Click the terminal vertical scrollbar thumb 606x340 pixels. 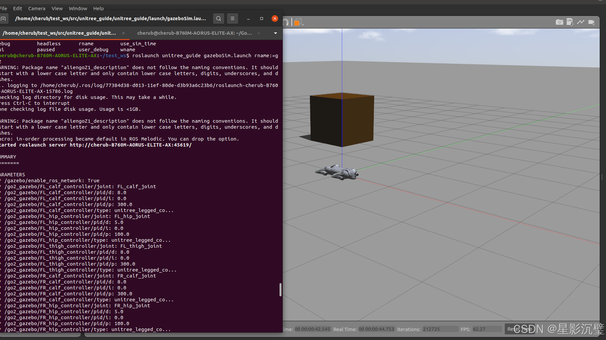pyautogui.click(x=281, y=290)
